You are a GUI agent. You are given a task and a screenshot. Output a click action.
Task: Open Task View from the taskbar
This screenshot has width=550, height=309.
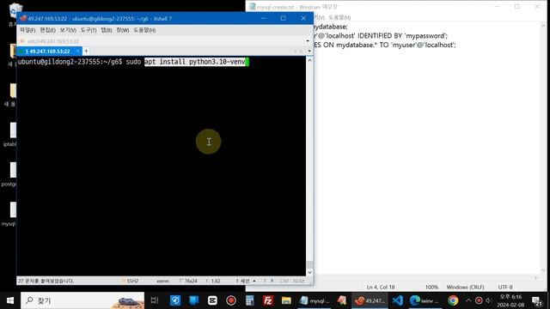click(x=155, y=300)
